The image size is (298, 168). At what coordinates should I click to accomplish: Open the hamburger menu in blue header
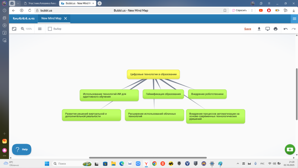click(x=294, y=18)
